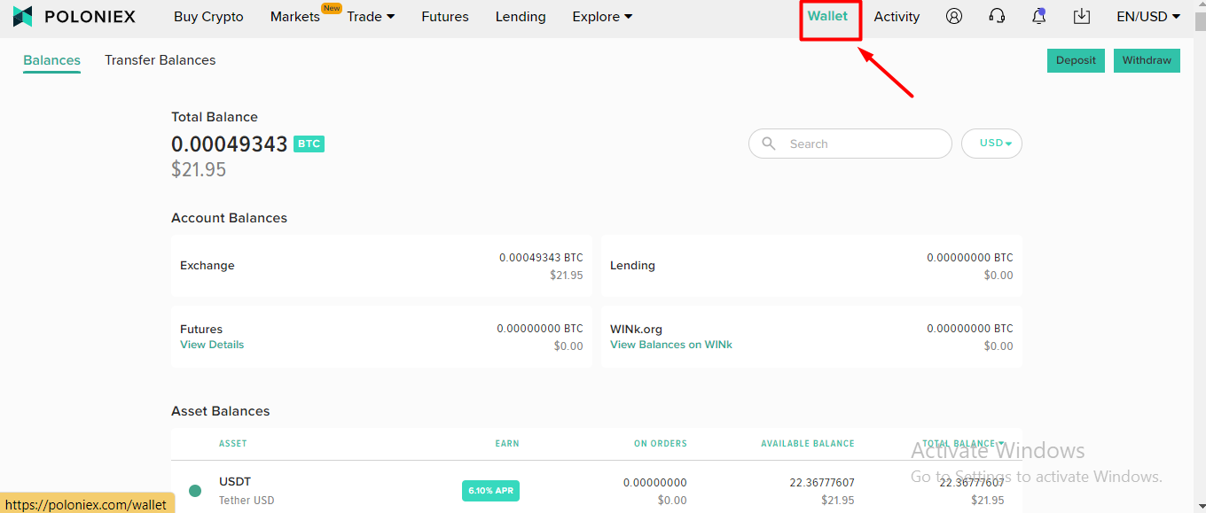Click the AVAILABLE BALANCE column header

808,443
